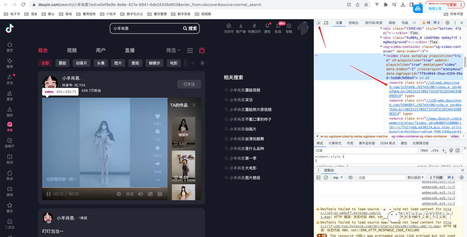467x237 pixels.
Task: Switch to the 源代码/来源 tab
Action: (x=374, y=22)
